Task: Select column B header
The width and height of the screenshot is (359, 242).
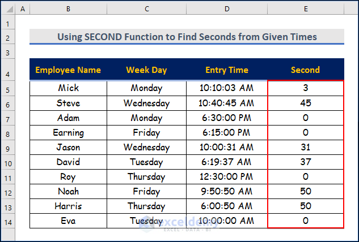Action: tap(68, 9)
